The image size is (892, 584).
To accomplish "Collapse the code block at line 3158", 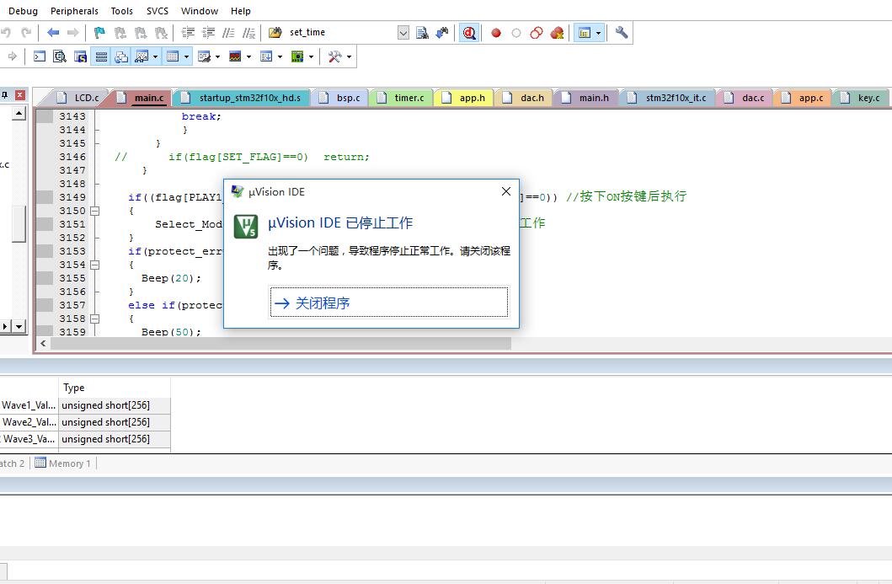I will [x=95, y=319].
